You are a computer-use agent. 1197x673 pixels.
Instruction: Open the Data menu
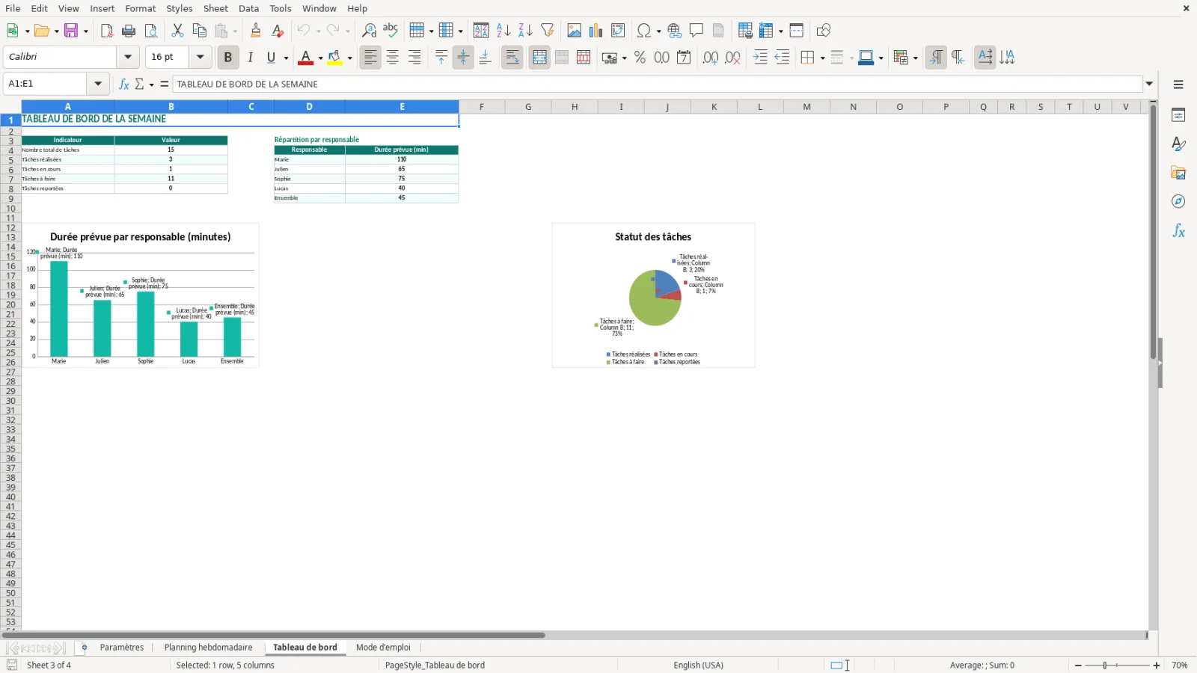[249, 8]
